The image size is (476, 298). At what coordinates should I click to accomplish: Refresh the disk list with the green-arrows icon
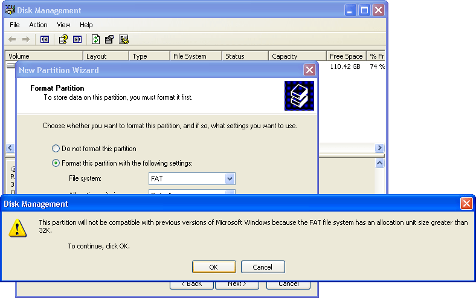(95, 39)
